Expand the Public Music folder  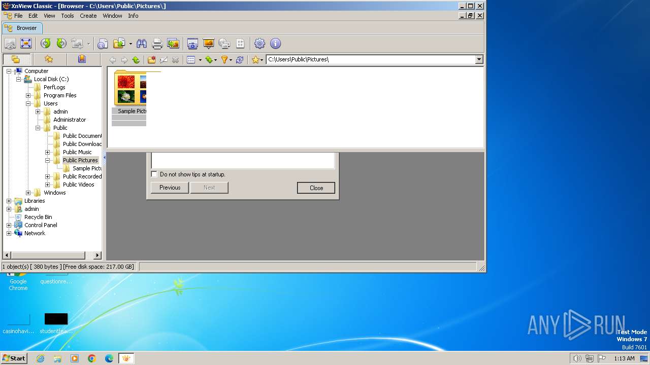pos(48,152)
